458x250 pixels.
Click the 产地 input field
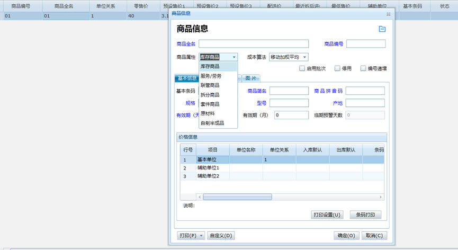[365, 103]
